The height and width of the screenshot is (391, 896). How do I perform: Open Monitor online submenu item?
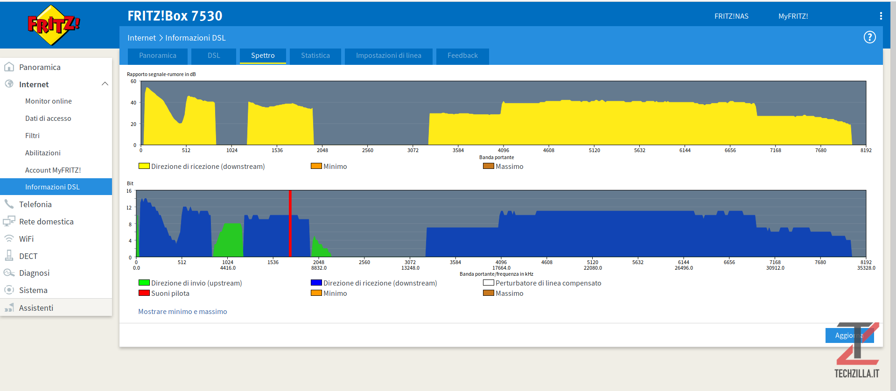49,101
